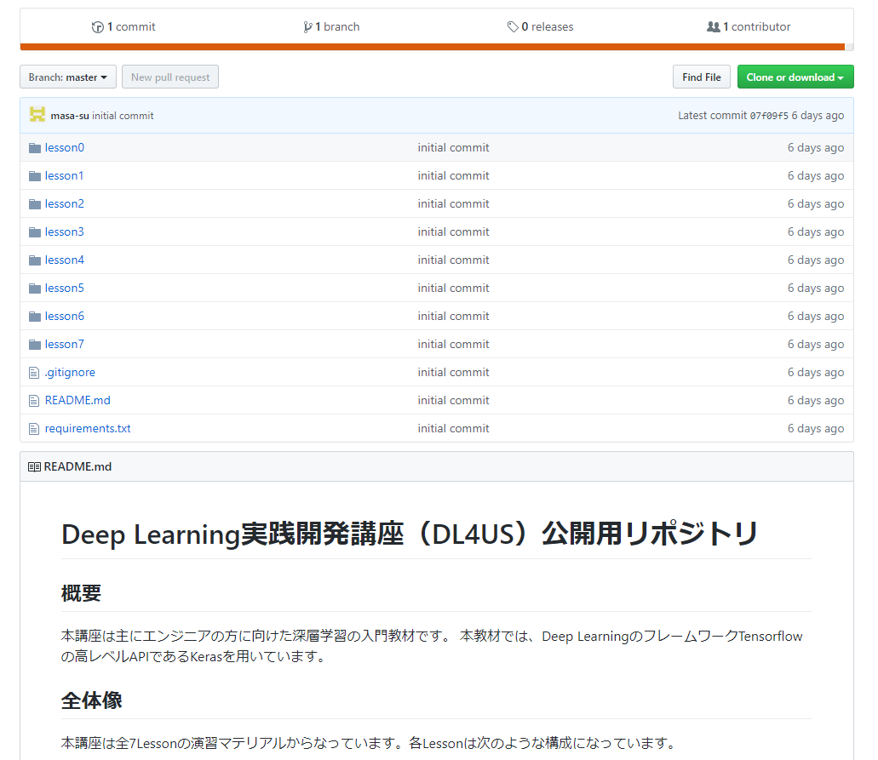This screenshot has height=760, width=878.
Task: Click the contributors people icon
Action: click(x=714, y=26)
